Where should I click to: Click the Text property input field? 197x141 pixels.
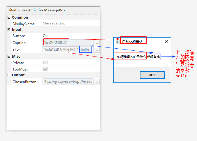[68, 50]
